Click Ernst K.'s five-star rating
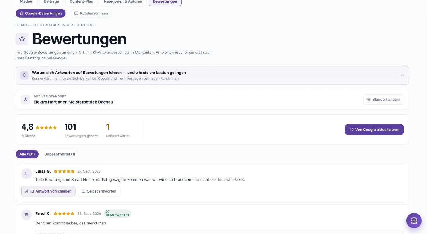This screenshot has height=234, width=427. [x=64, y=214]
